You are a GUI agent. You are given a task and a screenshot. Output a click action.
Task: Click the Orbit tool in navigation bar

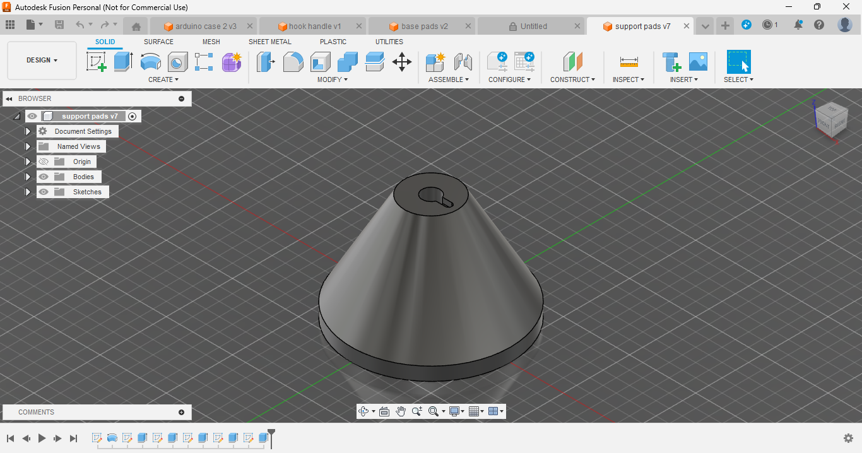tap(363, 411)
